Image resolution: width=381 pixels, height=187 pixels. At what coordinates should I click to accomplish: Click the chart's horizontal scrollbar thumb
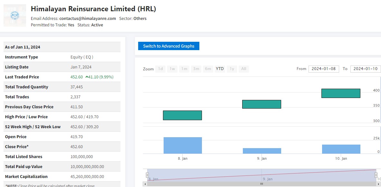262,184
